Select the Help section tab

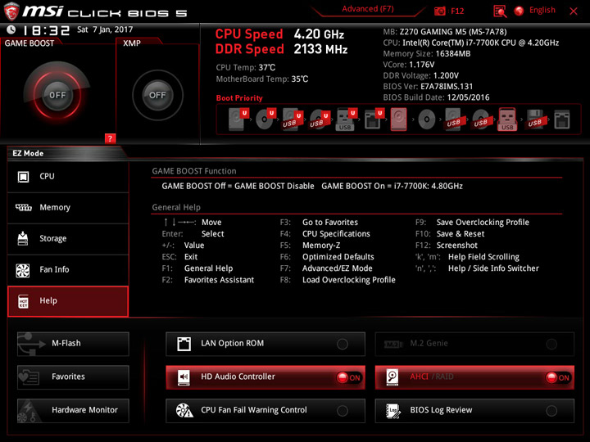pyautogui.click(x=68, y=301)
